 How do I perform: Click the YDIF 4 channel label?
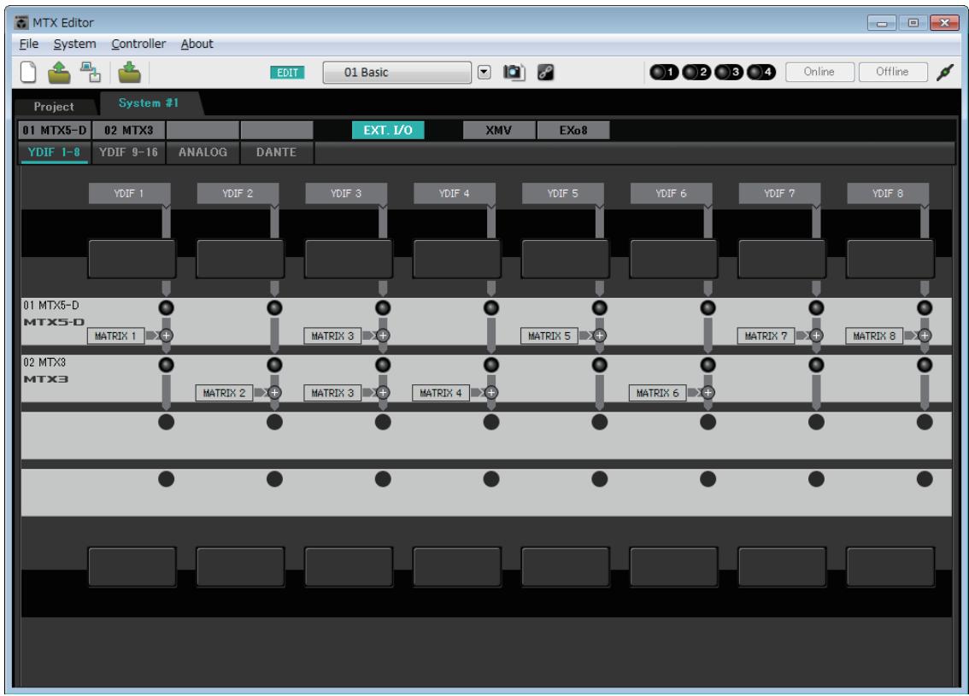(x=455, y=193)
